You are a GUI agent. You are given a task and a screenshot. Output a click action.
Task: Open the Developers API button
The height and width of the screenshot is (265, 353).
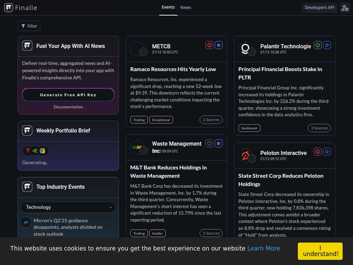(x=319, y=8)
